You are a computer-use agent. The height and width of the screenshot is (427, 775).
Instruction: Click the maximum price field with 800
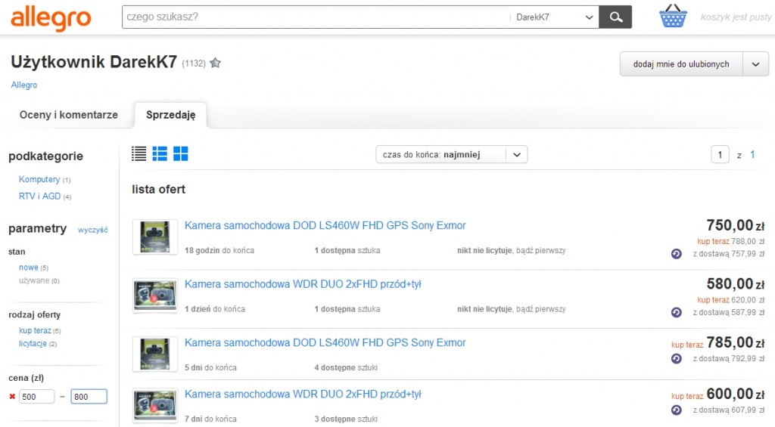click(89, 397)
